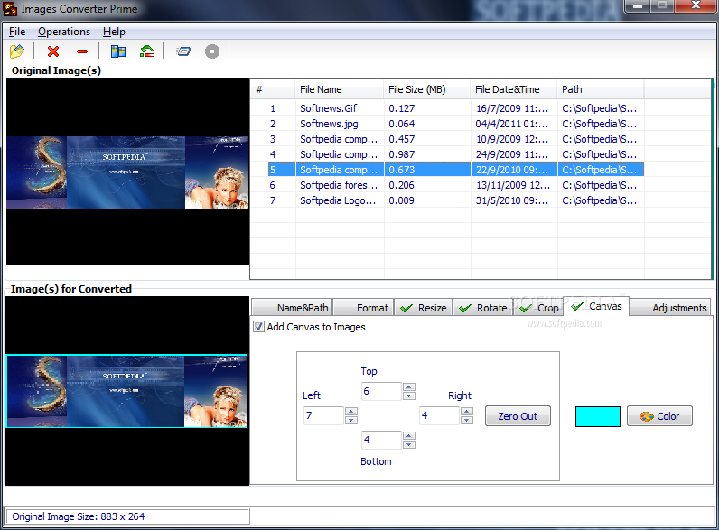Screen dimensions: 719x530
Task: Click the gray stop circle toolbar icon
Action: (212, 51)
